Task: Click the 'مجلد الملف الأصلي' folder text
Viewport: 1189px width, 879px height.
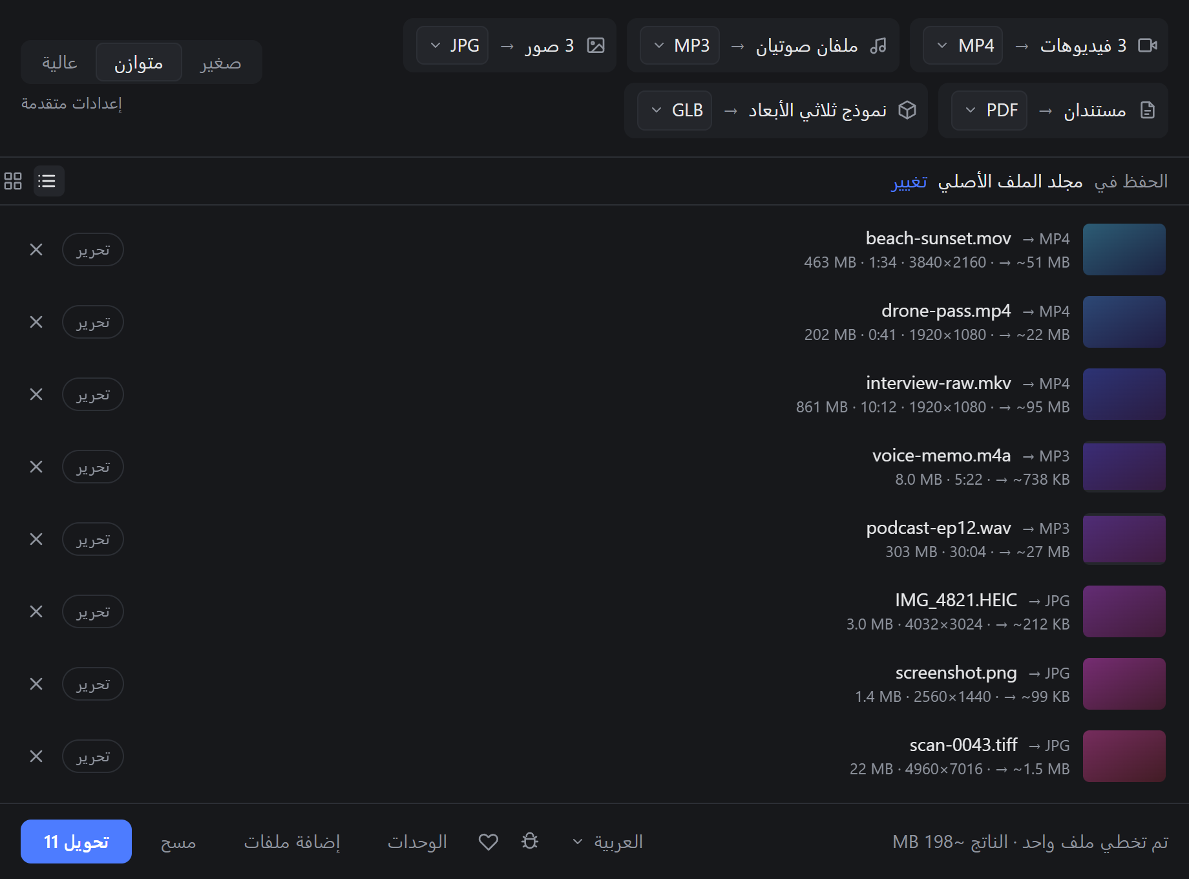Action: pos(1011,182)
